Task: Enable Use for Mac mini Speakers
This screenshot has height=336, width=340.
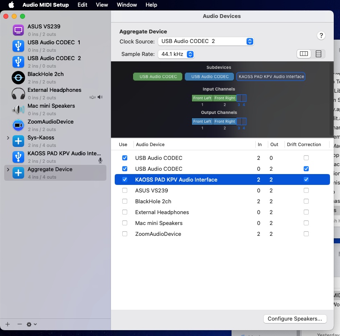Action: click(x=125, y=223)
